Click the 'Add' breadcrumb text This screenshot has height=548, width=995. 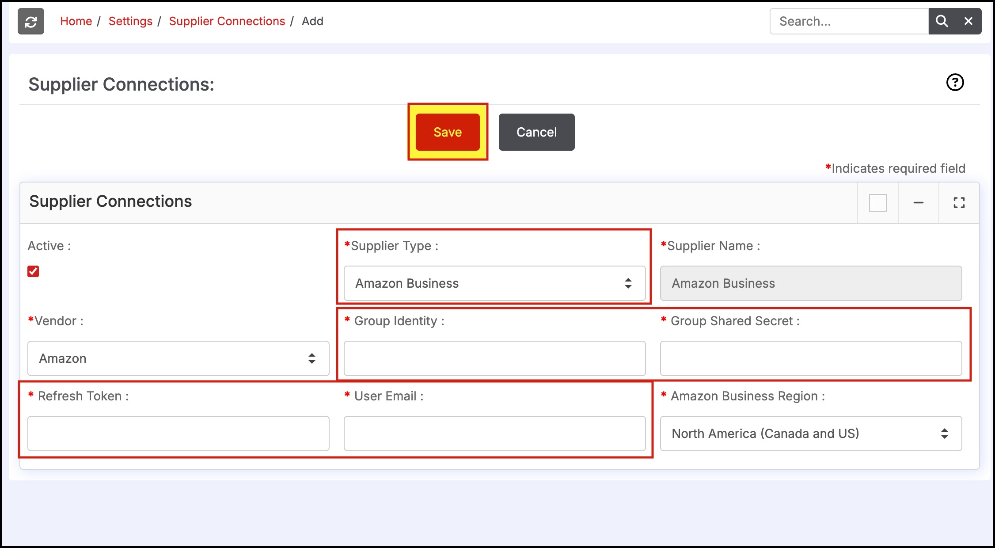[312, 21]
